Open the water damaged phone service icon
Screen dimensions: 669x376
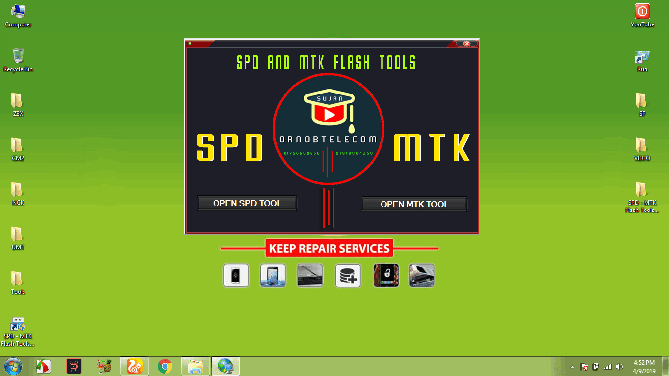273,275
